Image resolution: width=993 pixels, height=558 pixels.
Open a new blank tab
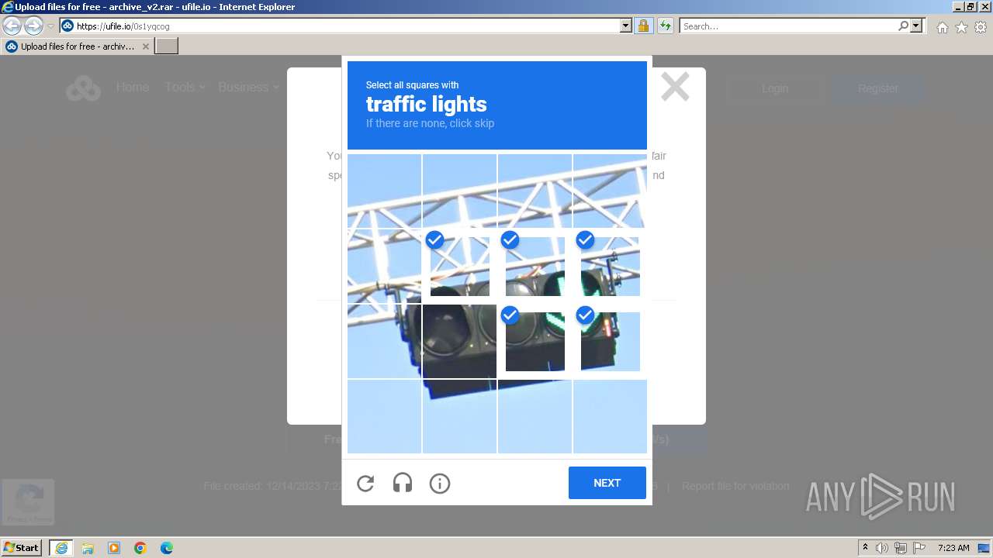click(x=167, y=46)
